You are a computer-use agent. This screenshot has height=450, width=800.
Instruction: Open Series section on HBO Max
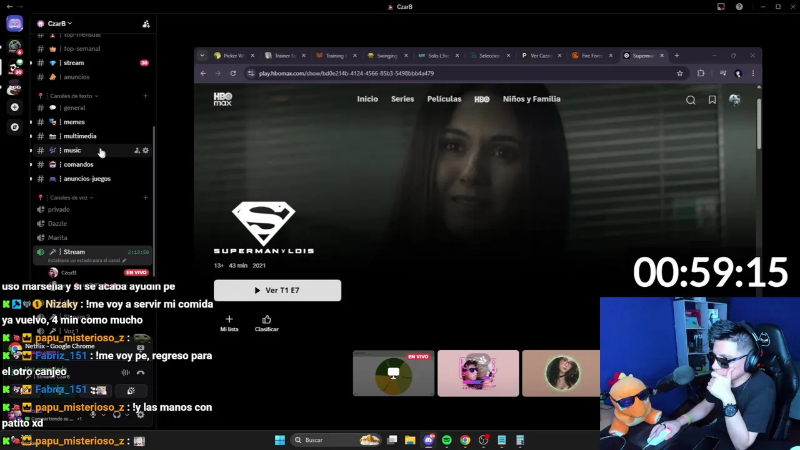point(402,99)
